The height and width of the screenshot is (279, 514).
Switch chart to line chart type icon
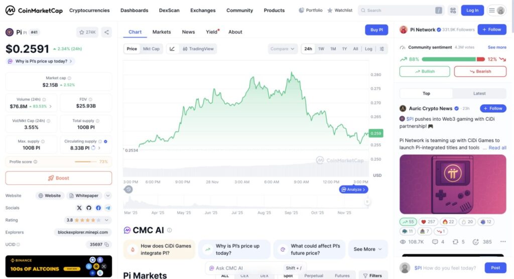pos(172,49)
